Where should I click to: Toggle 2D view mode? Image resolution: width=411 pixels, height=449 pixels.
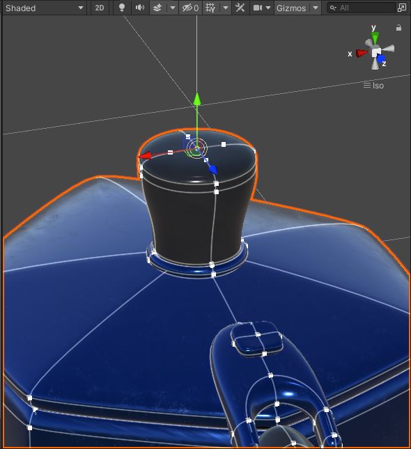[x=100, y=8]
